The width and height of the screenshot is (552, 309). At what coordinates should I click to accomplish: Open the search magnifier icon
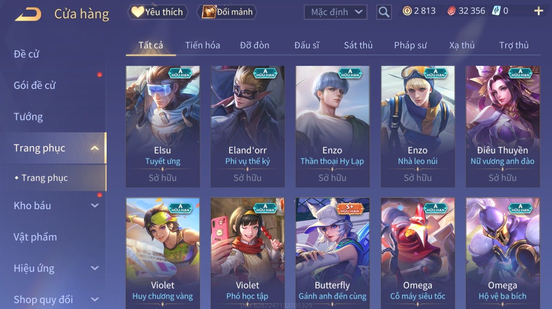coord(384,12)
